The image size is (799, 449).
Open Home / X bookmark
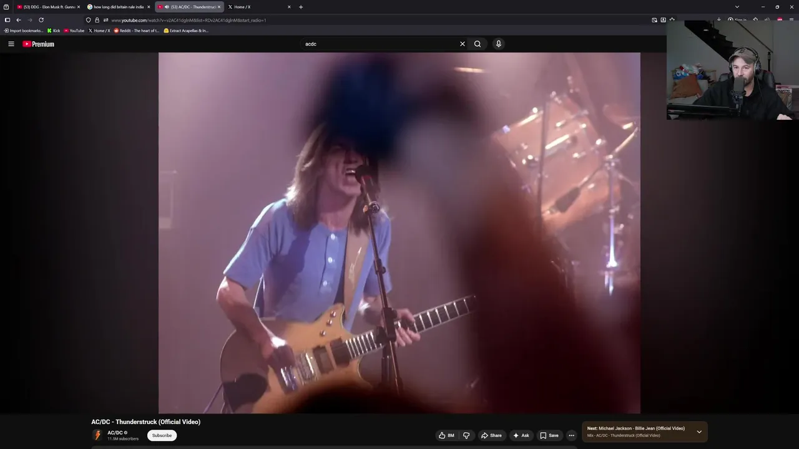(x=99, y=31)
